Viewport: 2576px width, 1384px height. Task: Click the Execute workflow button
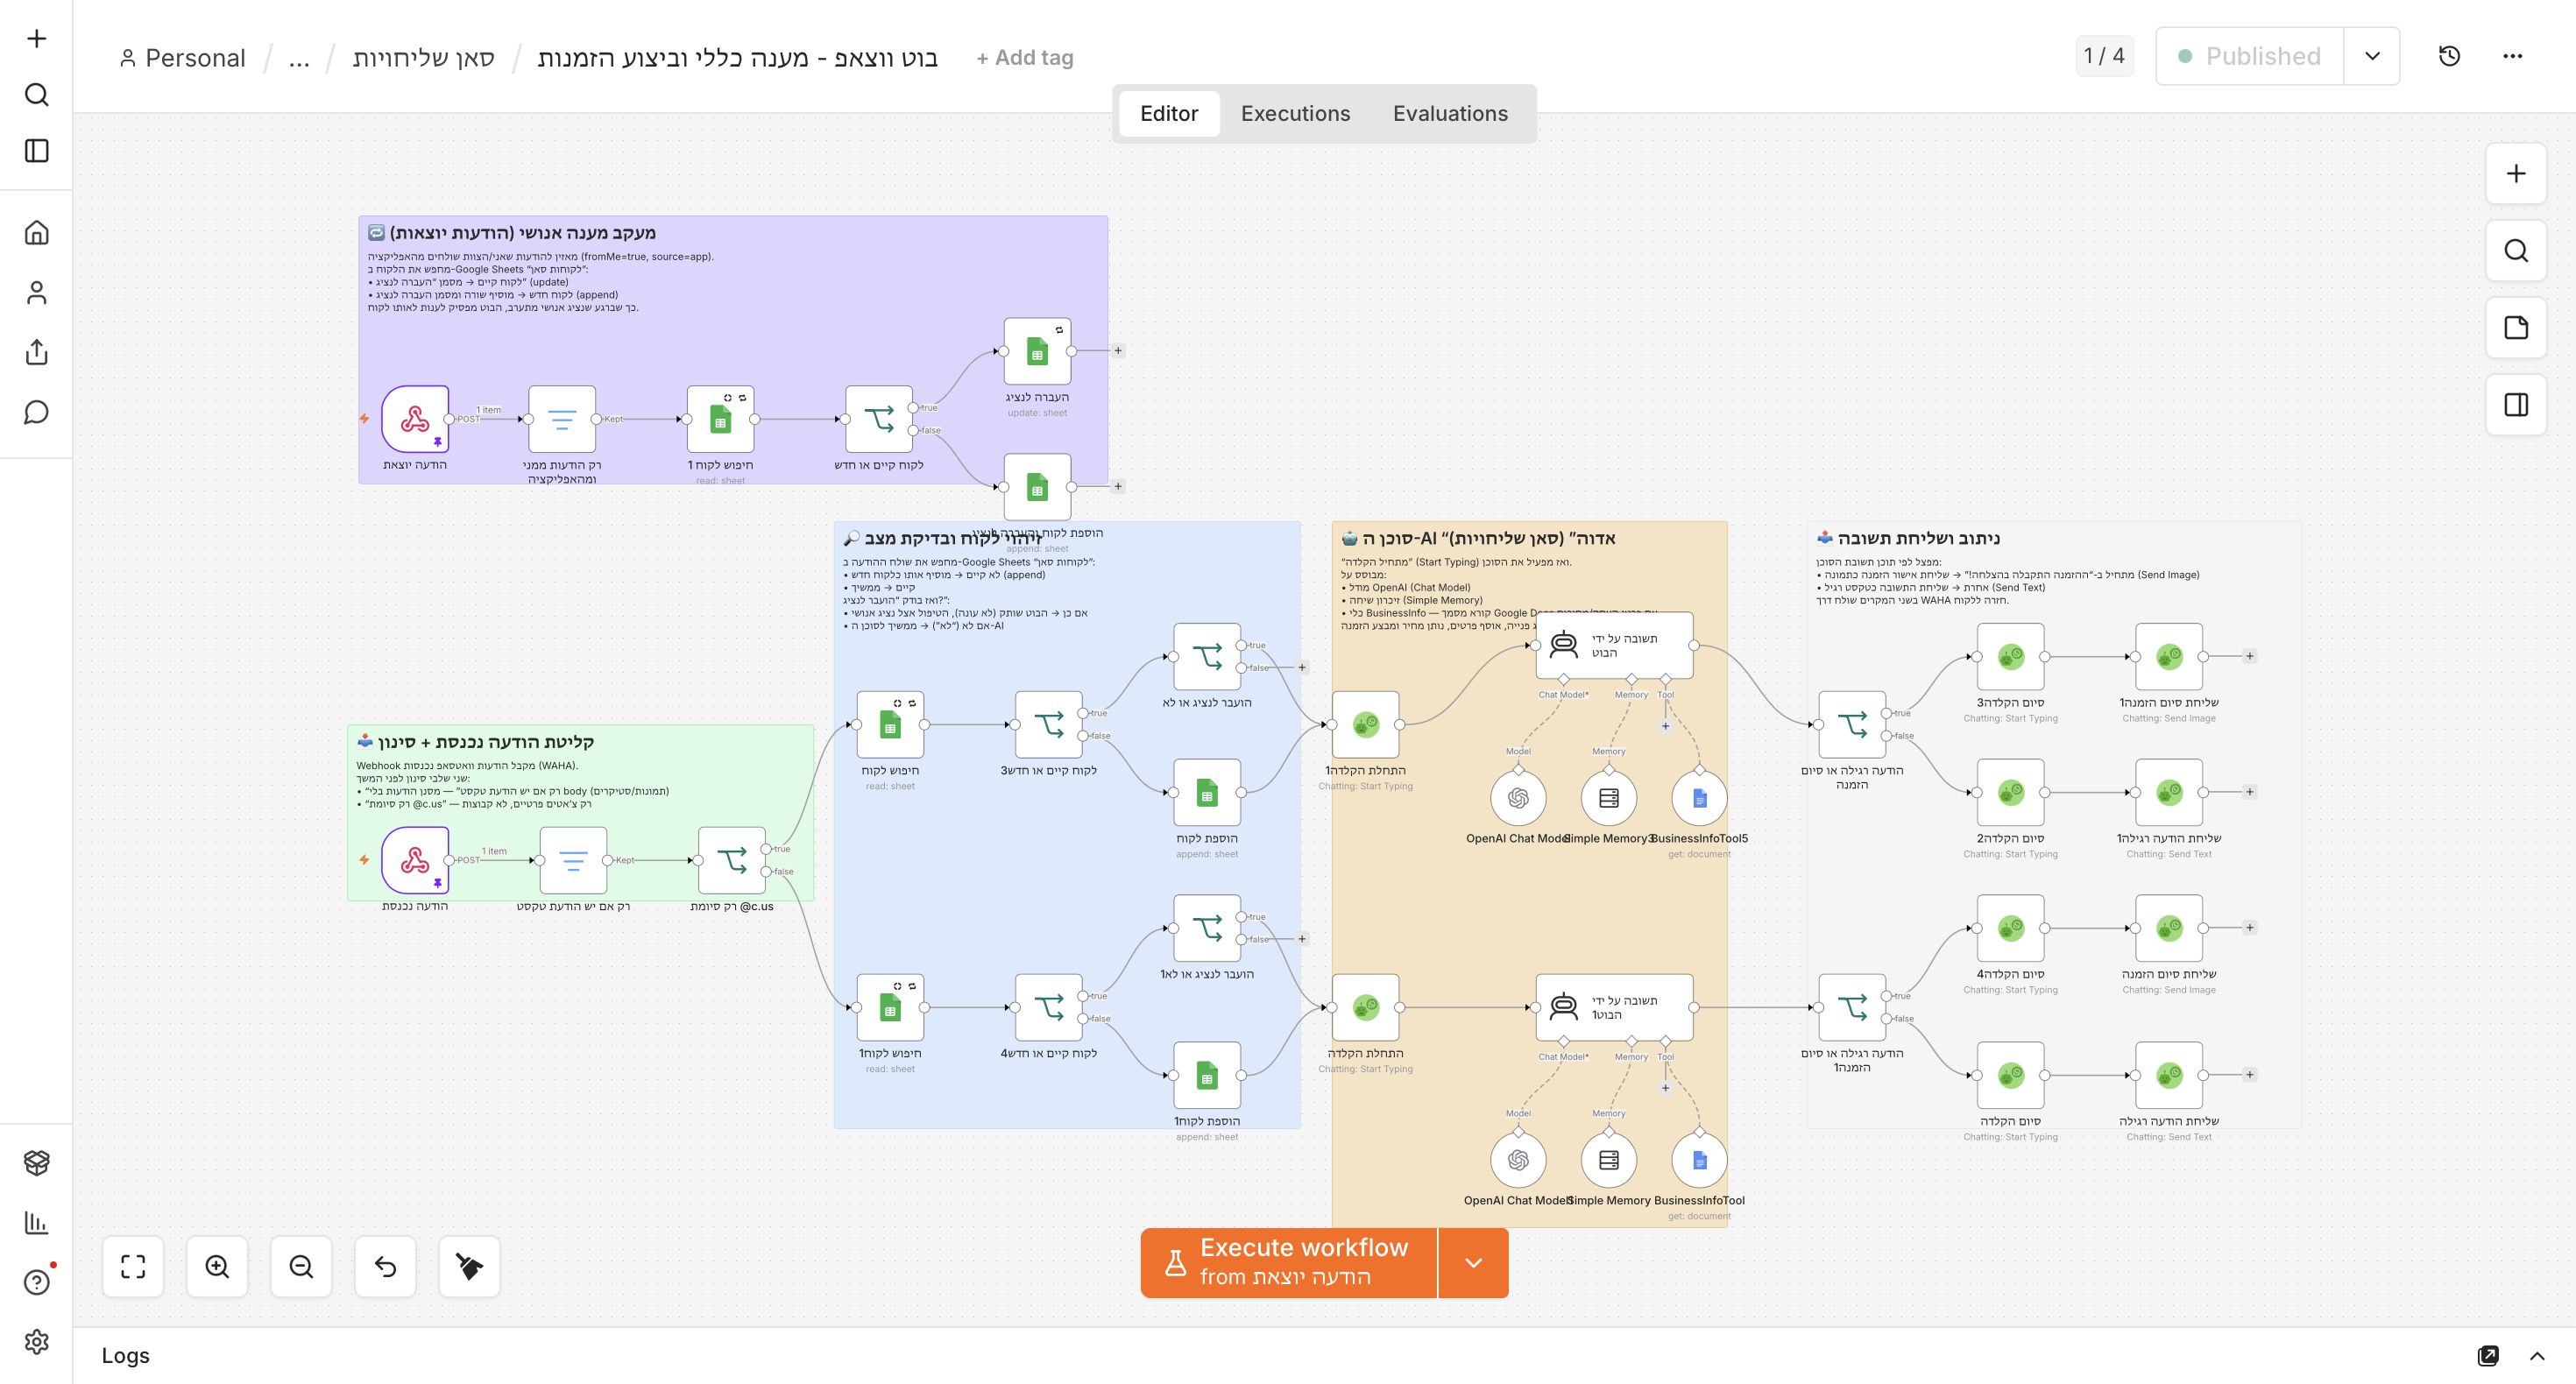(x=1288, y=1263)
